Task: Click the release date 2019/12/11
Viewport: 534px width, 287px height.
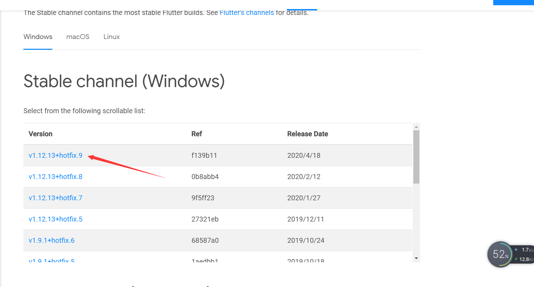Action: pyautogui.click(x=306, y=219)
